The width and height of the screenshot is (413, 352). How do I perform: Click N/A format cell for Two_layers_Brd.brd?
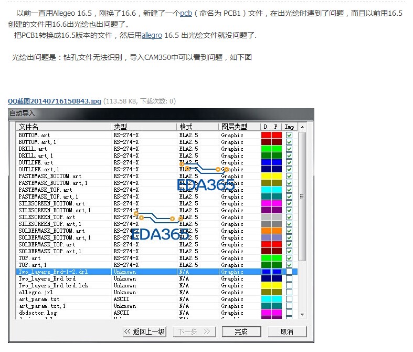[x=184, y=278]
